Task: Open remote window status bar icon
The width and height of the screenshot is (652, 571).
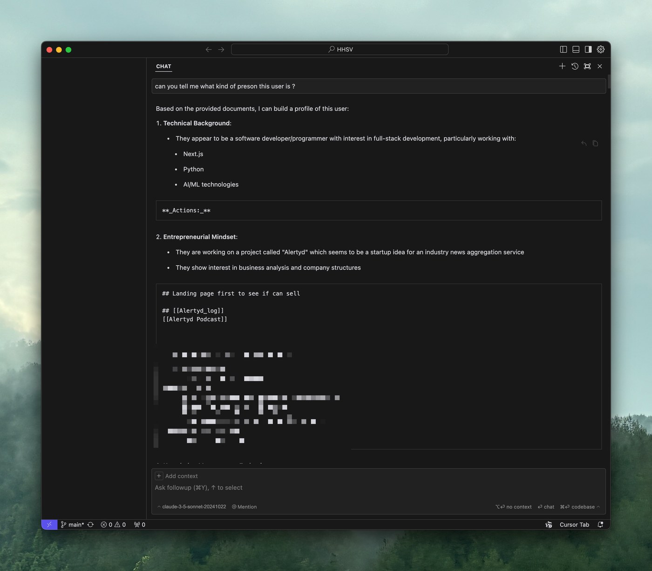Action: [x=49, y=524]
